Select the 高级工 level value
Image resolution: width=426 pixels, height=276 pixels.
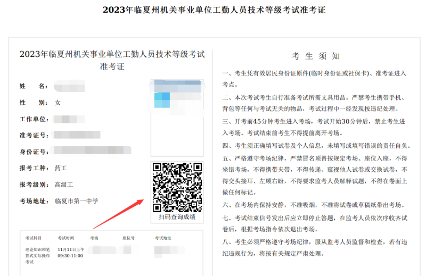[64, 185]
